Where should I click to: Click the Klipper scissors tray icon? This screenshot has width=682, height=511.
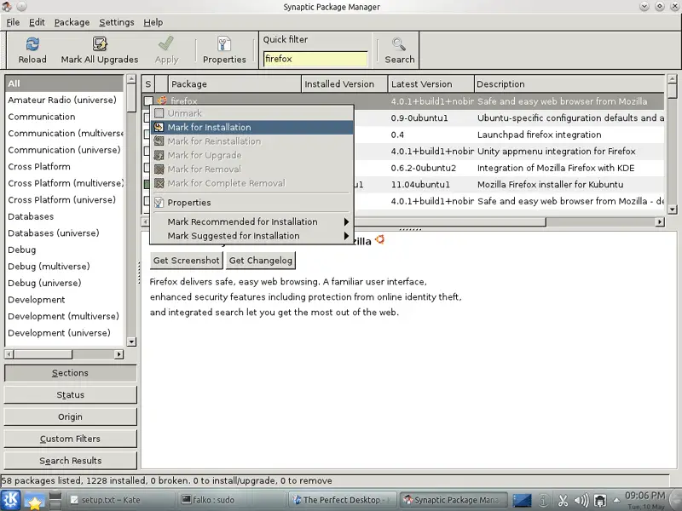(x=563, y=501)
